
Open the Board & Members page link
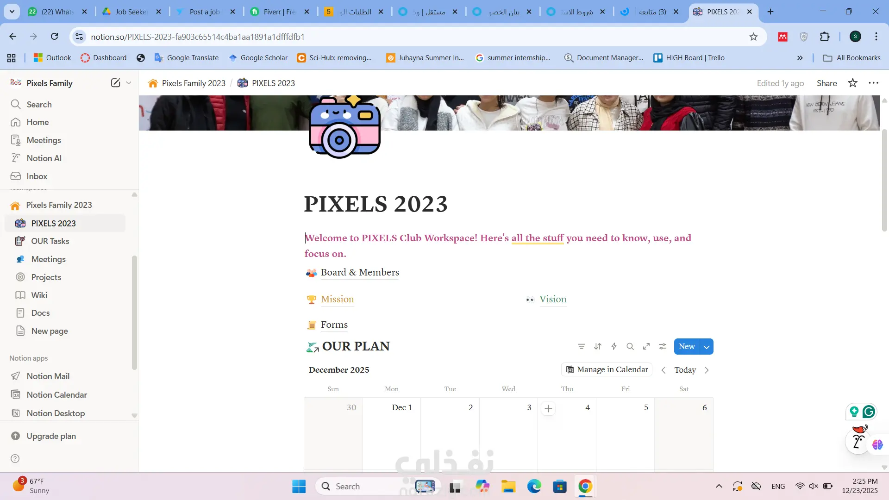coord(360,272)
